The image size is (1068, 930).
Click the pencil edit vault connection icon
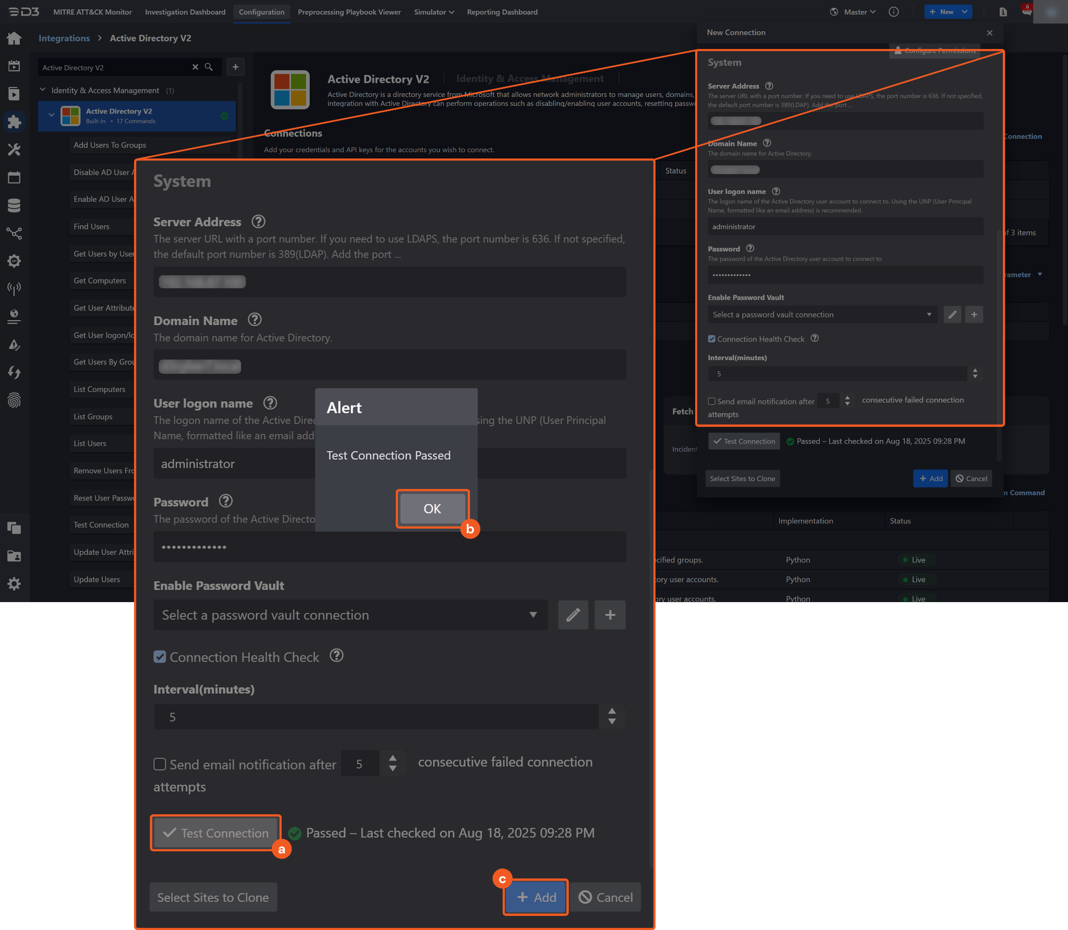(x=573, y=615)
